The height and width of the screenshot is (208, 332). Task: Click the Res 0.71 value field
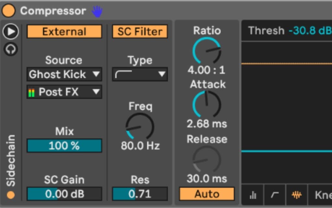pos(140,194)
